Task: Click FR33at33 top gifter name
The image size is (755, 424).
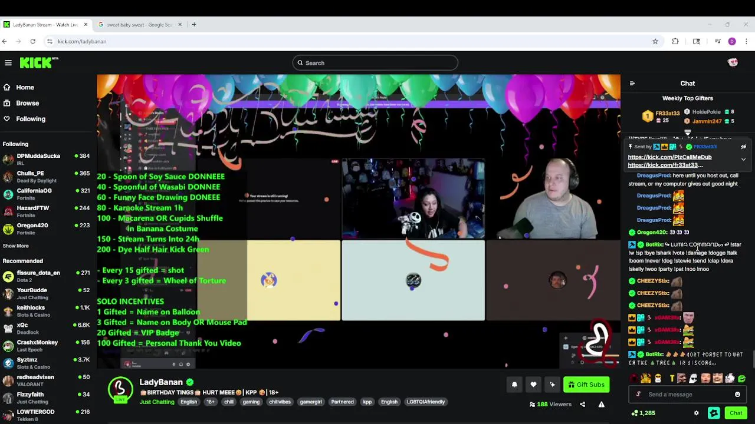Action: pos(667,113)
